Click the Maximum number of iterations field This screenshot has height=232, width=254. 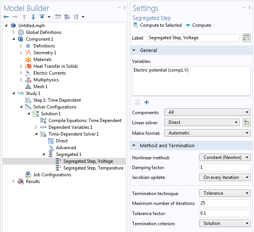coord(225,203)
